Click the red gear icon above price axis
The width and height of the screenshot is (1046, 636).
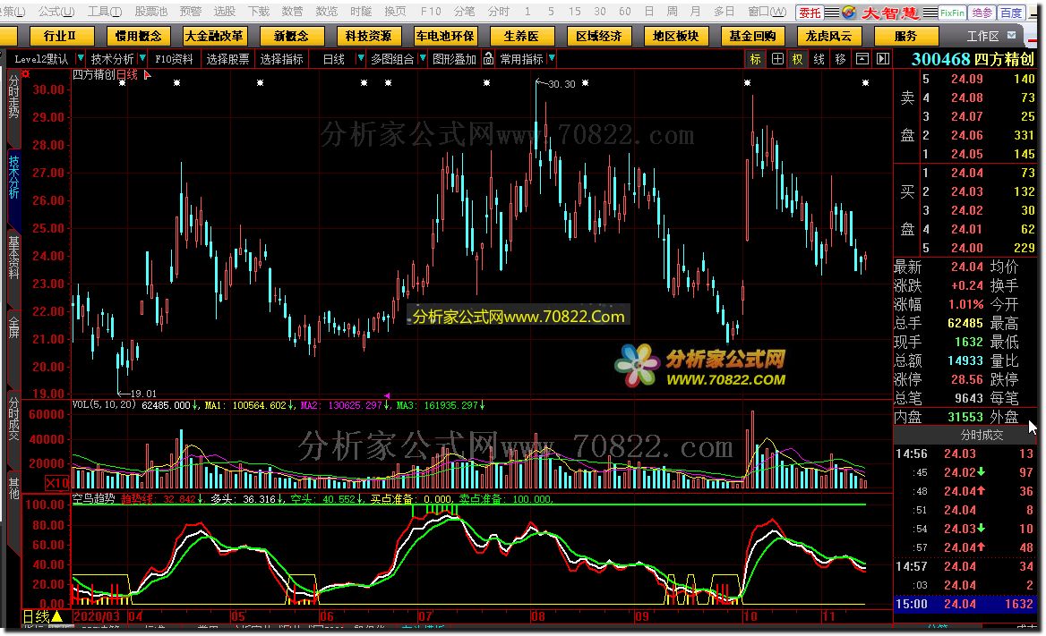tap(25, 74)
